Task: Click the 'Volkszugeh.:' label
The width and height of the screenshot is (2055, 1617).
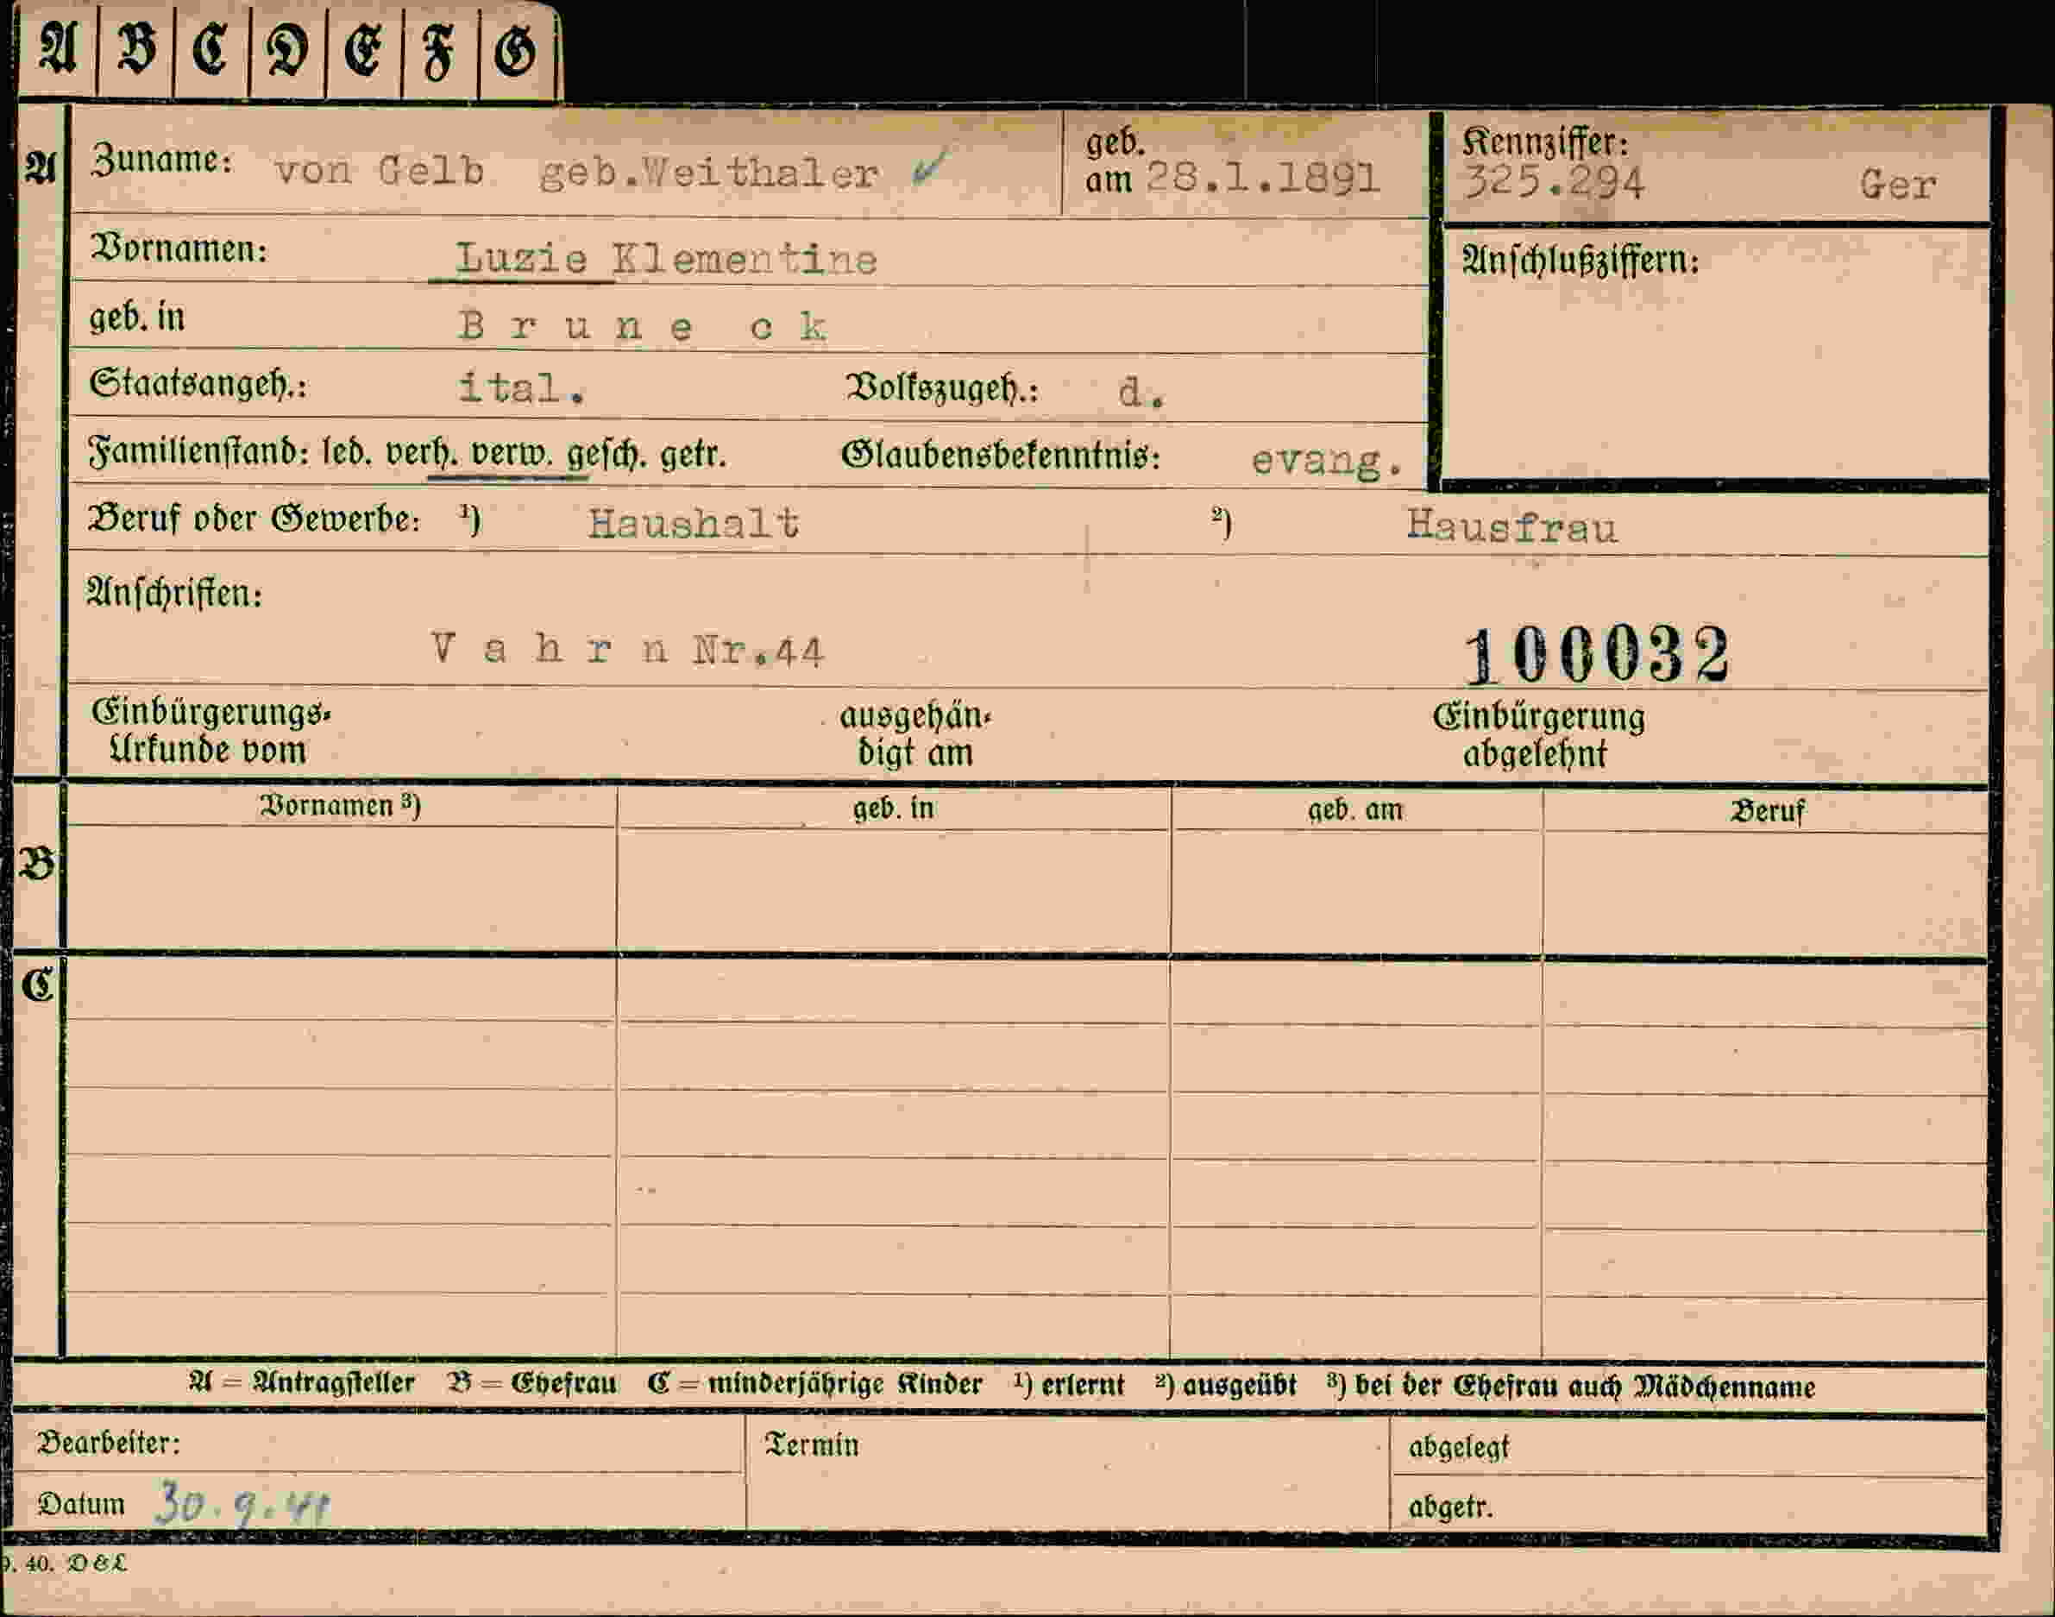Action: coord(943,388)
